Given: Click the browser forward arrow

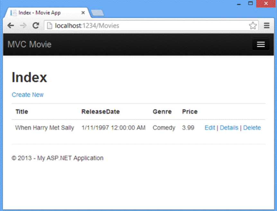Looking at the screenshot, I should pyautogui.click(x=23, y=26).
